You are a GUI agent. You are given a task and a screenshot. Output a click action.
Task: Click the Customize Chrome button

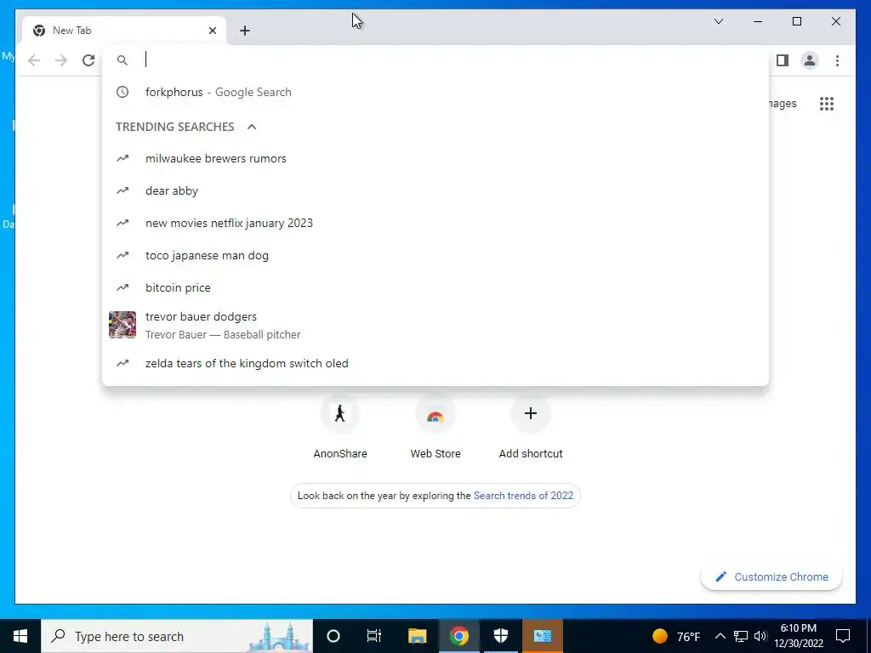tap(771, 577)
